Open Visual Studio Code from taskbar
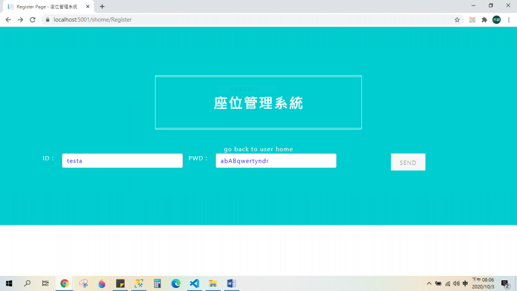Viewport: 517px width, 291px height. point(194,283)
